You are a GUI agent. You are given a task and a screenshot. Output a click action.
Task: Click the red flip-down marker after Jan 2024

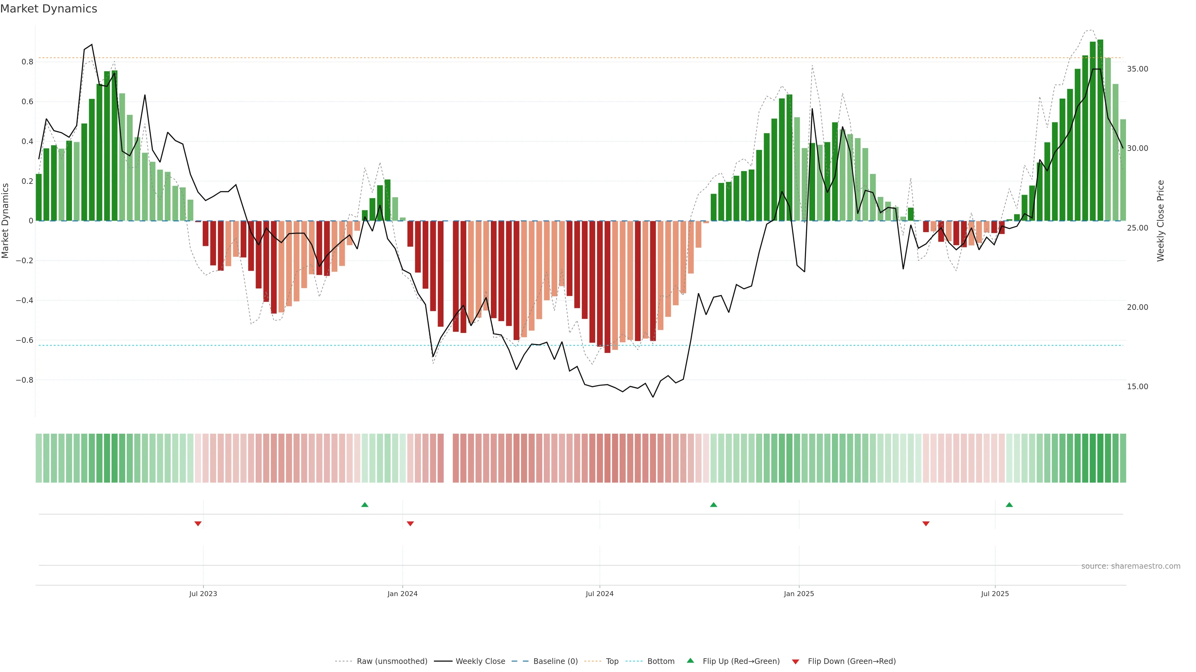(x=410, y=524)
